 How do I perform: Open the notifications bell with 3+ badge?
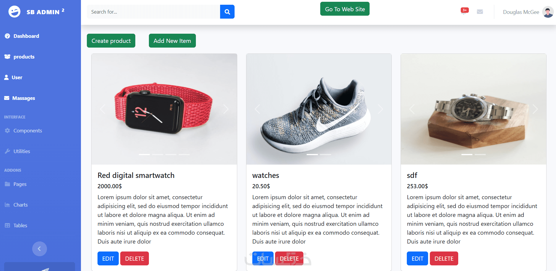click(464, 12)
